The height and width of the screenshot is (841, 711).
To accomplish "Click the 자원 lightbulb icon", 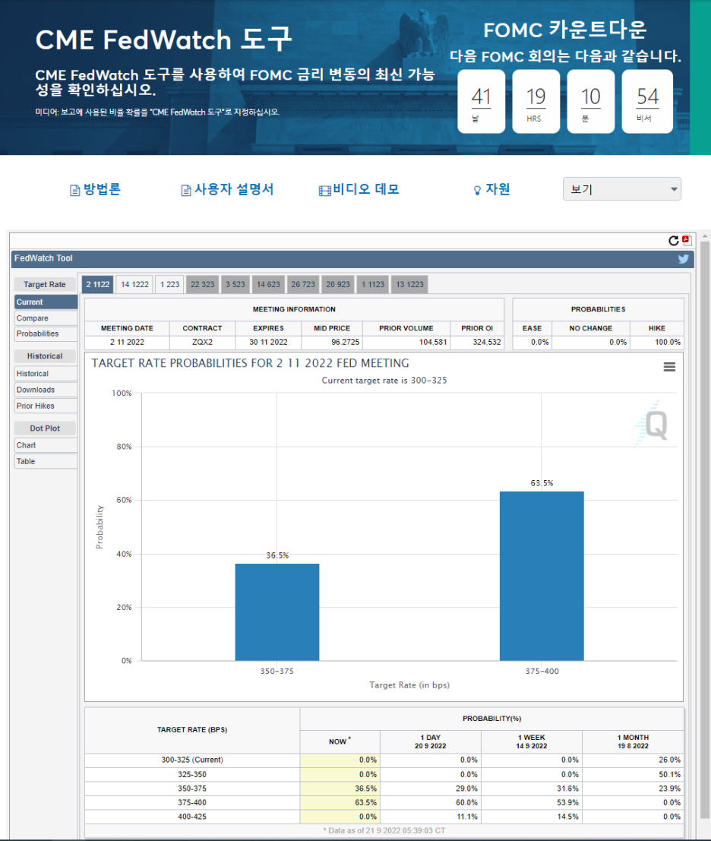I will click(x=477, y=191).
